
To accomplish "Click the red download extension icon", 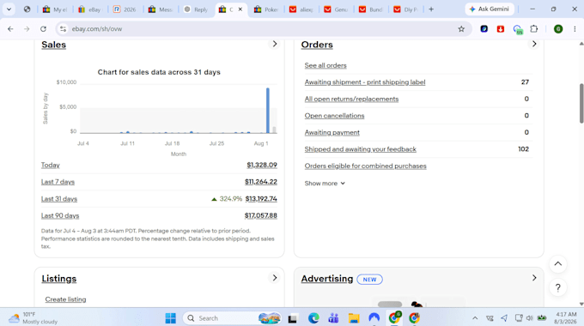I will [x=501, y=29].
